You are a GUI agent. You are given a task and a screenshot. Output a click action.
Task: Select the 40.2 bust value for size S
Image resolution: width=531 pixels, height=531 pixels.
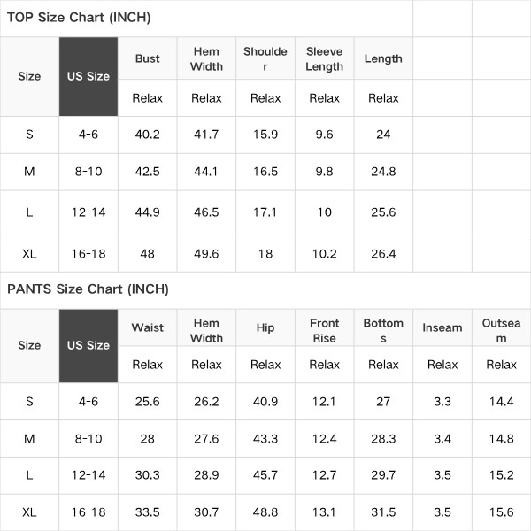(x=147, y=135)
